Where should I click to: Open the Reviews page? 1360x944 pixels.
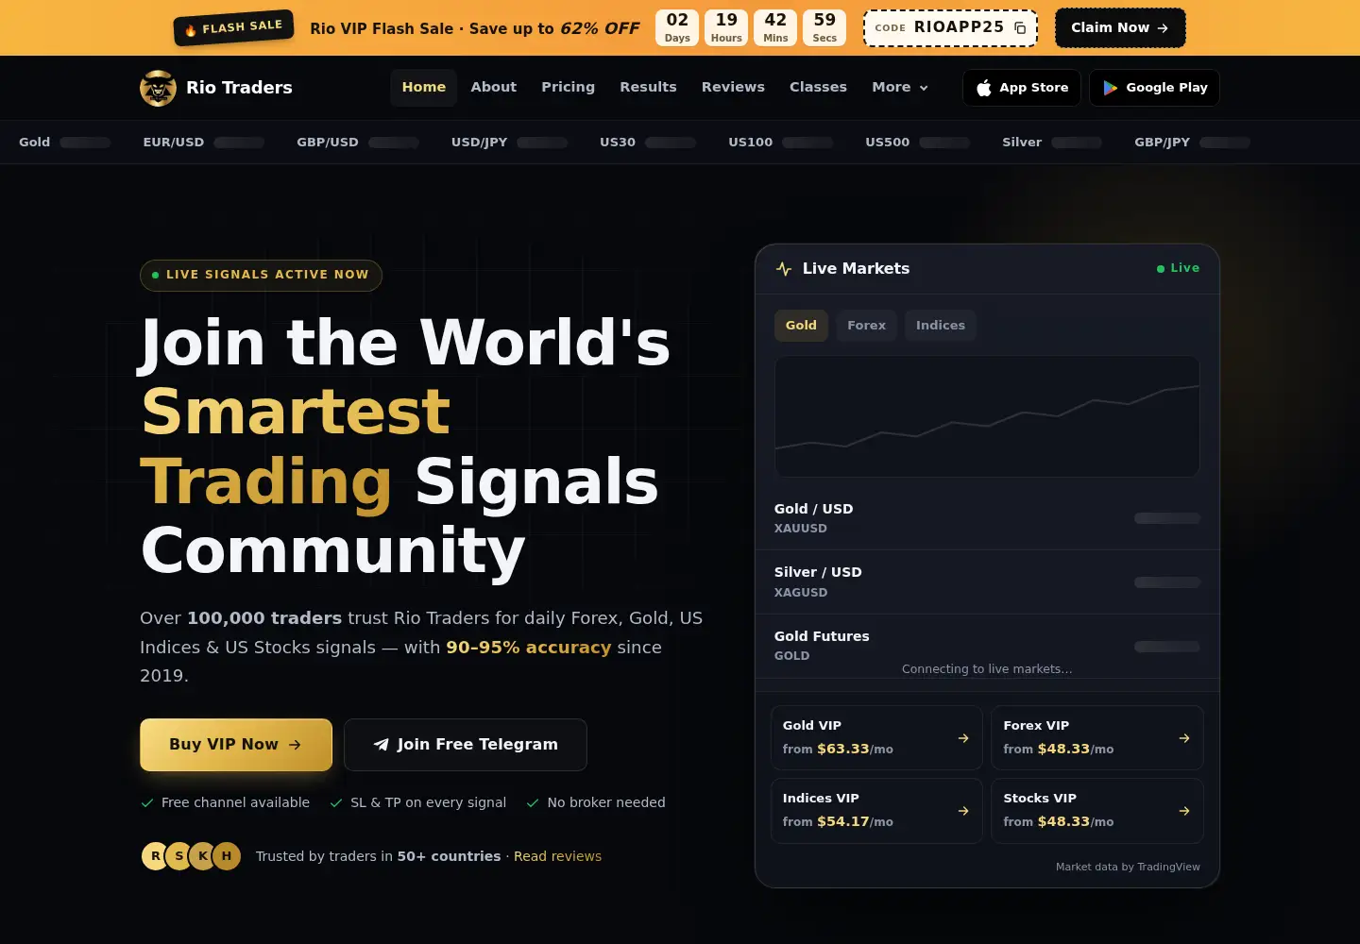(733, 87)
